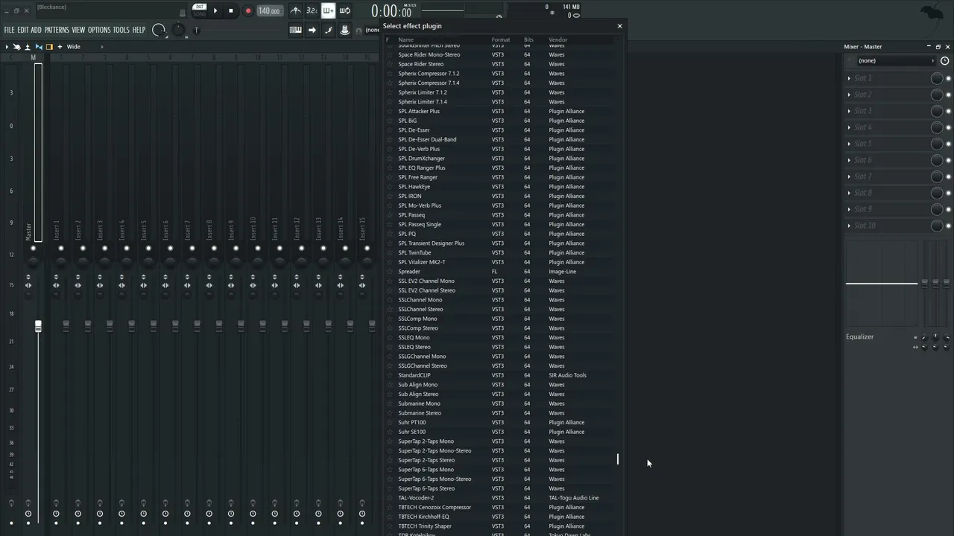Sort plugin list by Name column header

(x=405, y=40)
